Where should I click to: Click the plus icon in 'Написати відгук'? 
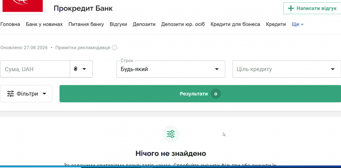tap(291, 8)
